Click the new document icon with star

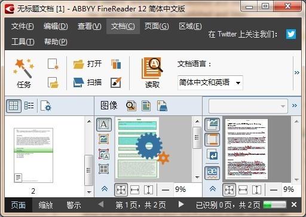(x=53, y=64)
